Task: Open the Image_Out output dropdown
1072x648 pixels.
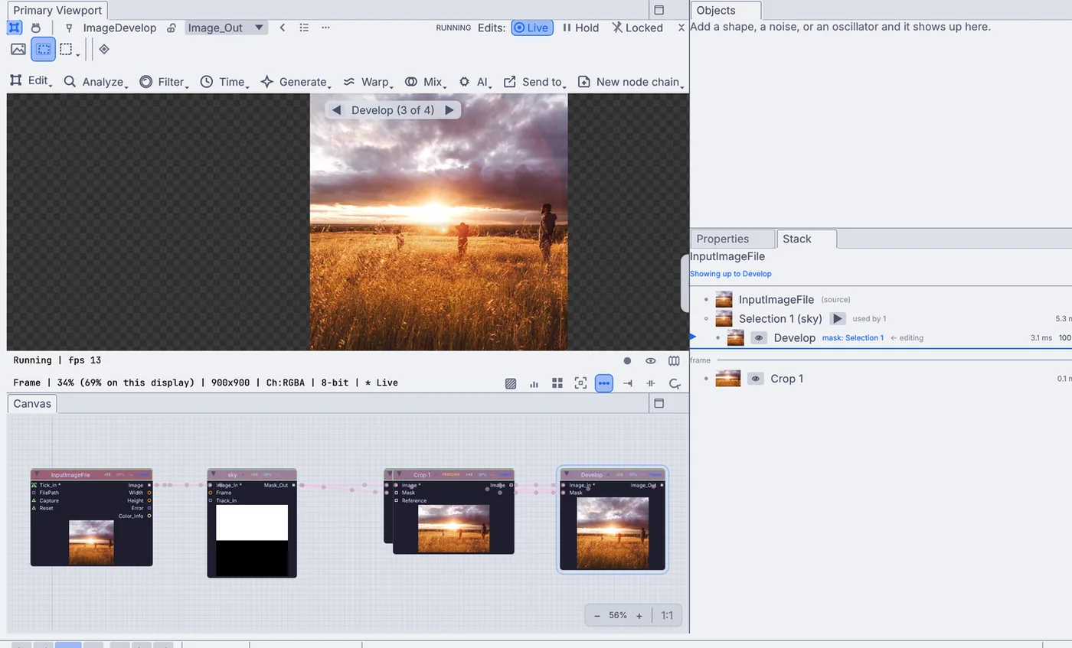Action: coord(227,28)
